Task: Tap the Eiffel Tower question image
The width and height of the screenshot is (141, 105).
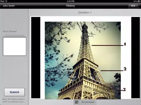Action: tap(83, 60)
